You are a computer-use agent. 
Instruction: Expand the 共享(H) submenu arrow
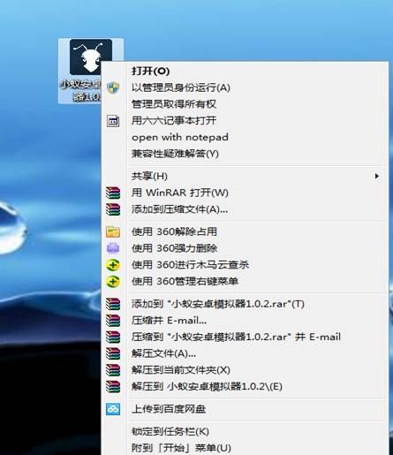pos(376,176)
